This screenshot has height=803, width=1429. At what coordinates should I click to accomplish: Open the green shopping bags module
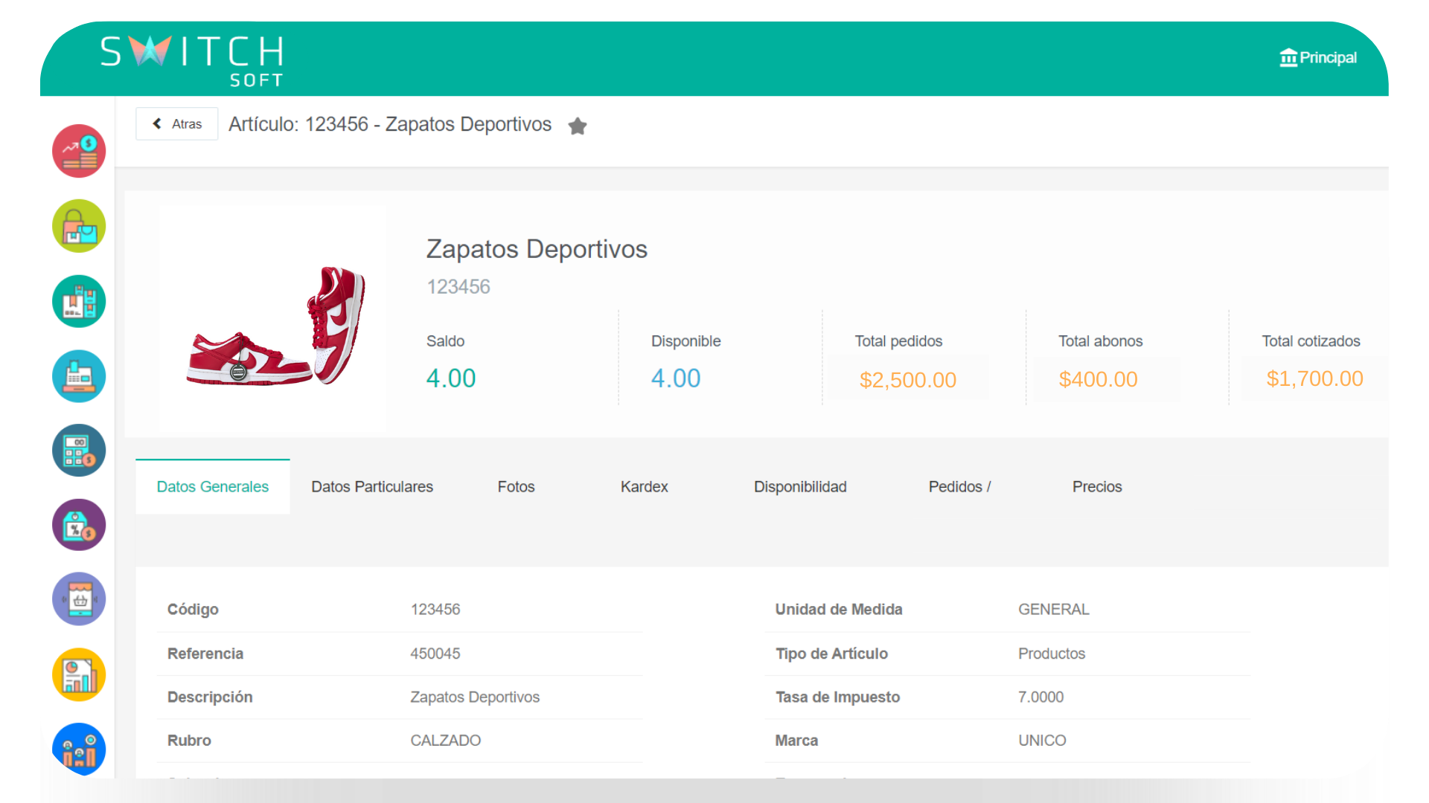(79, 226)
